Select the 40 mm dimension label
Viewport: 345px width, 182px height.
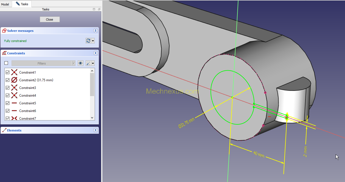(x=259, y=154)
